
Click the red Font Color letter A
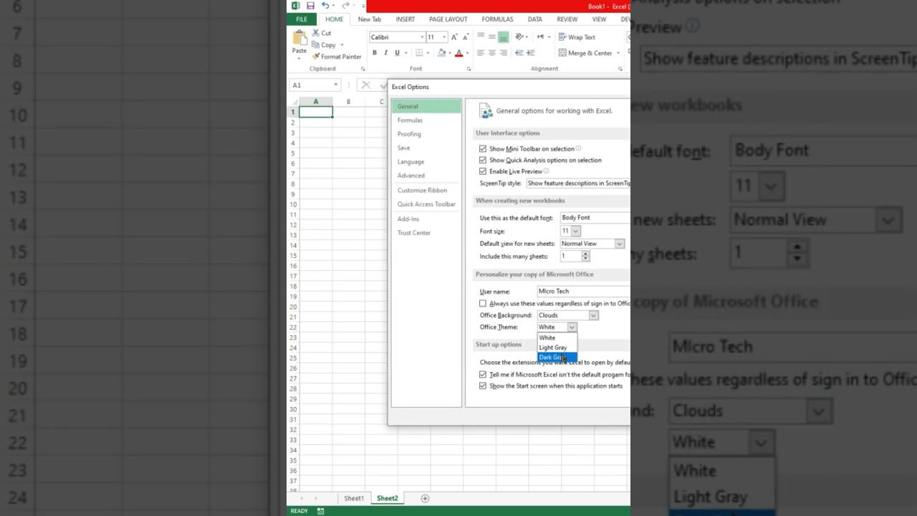[x=459, y=53]
